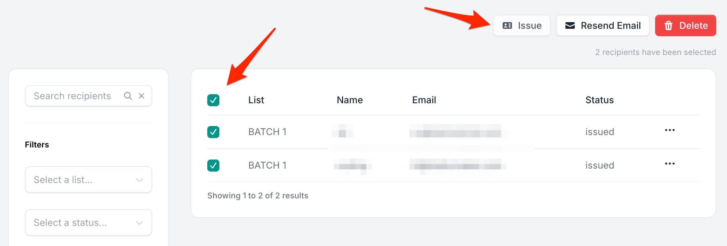Uncheck the second BATCH 1 row checkbox
Image resolution: width=727 pixels, height=246 pixels.
click(x=213, y=165)
